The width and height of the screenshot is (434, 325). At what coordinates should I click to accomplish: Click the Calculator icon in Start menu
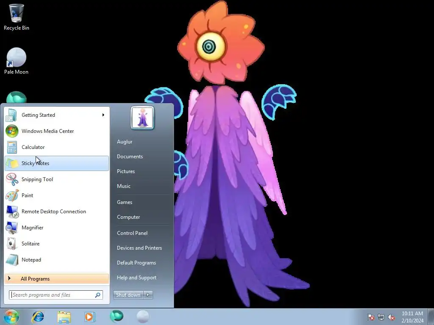pyautogui.click(x=12, y=147)
